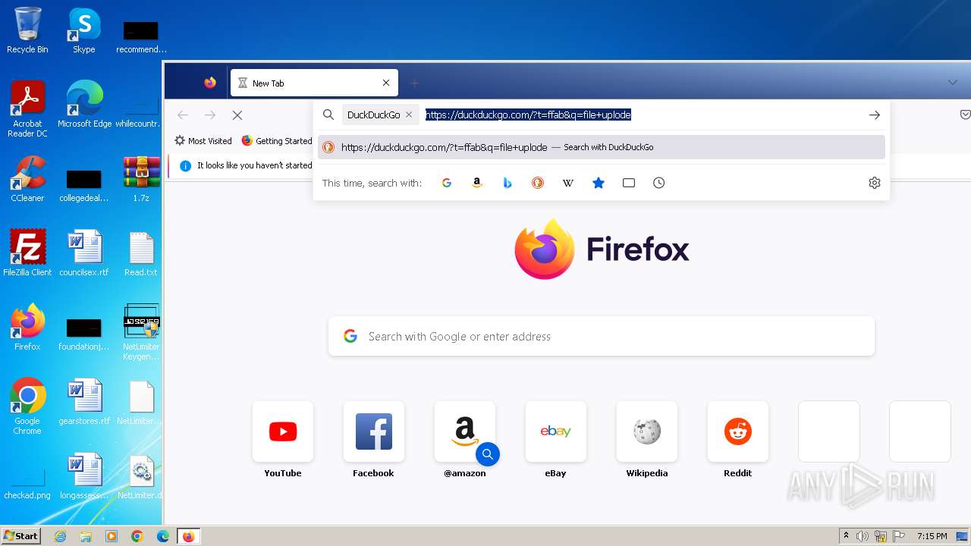
Task: Select Skype desktop shortcut
Action: coord(84,30)
